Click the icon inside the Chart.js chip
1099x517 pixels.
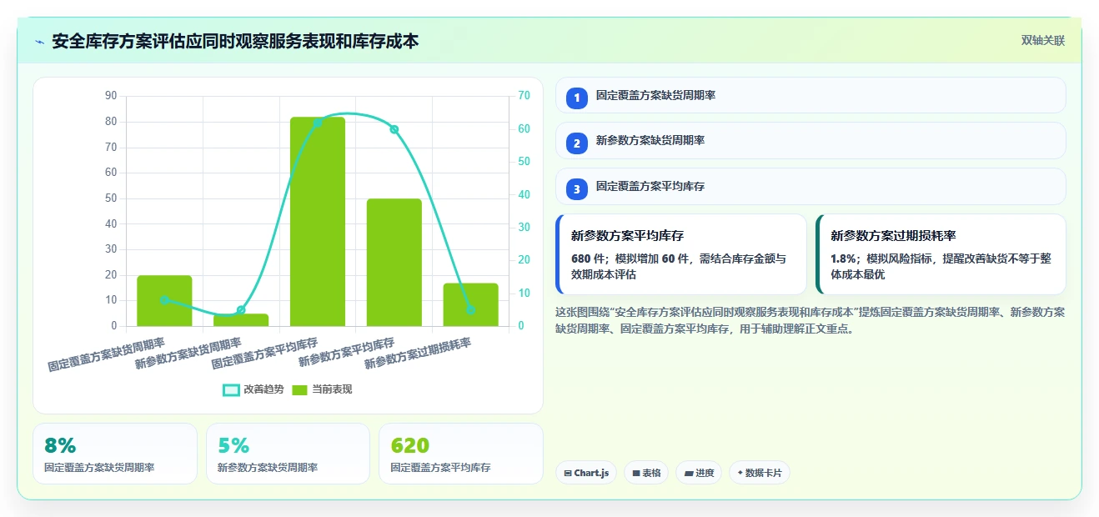568,473
